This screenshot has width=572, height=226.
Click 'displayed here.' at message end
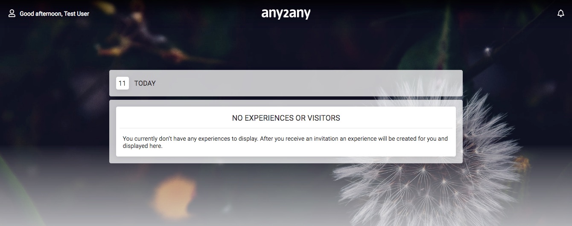(x=143, y=146)
